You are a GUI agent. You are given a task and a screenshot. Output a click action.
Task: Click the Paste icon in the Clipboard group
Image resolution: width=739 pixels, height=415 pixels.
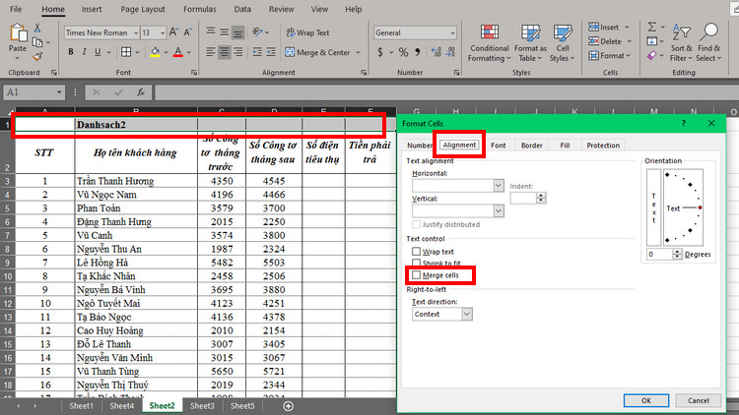coord(18,32)
